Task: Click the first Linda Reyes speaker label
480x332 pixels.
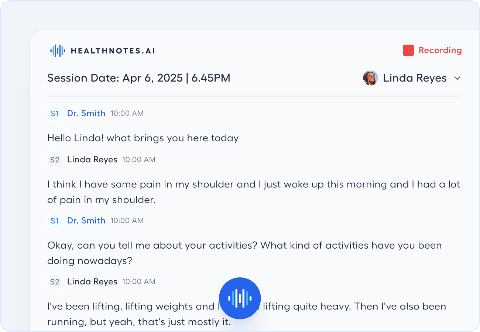Action: (92, 160)
